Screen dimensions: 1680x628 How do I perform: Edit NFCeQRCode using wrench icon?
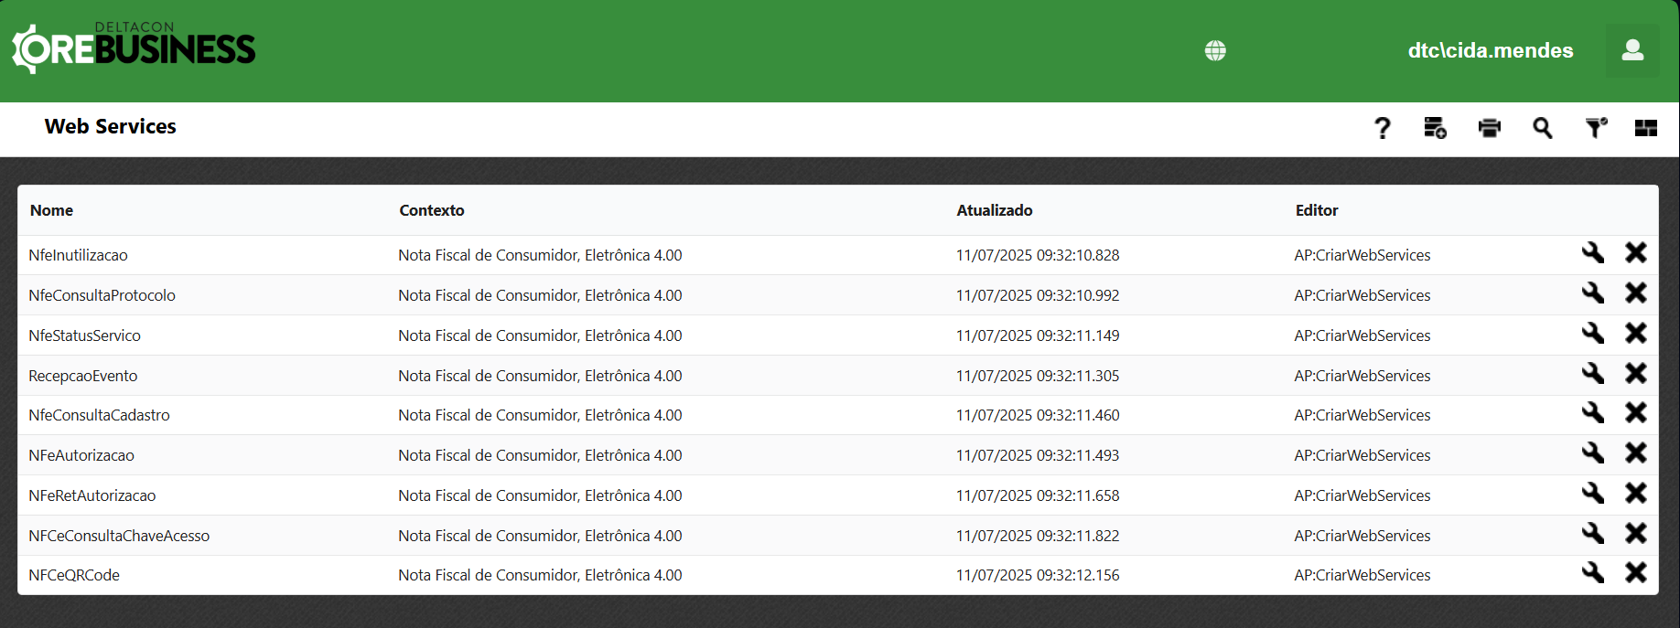pos(1593,573)
